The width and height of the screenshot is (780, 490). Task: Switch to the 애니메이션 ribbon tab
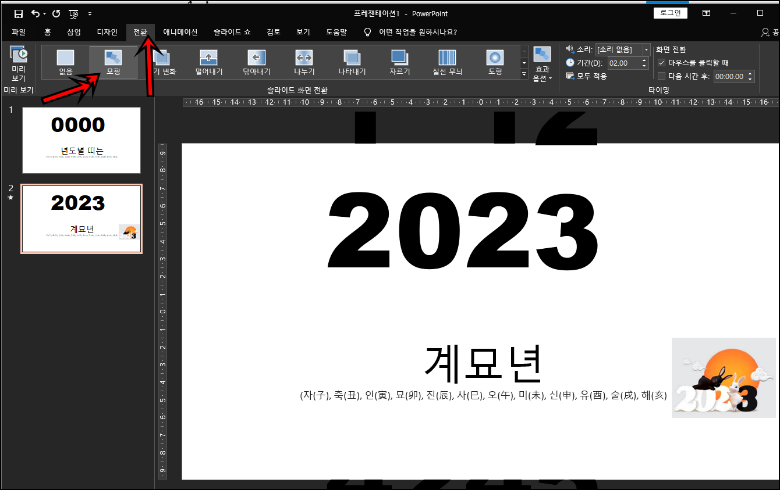180,32
